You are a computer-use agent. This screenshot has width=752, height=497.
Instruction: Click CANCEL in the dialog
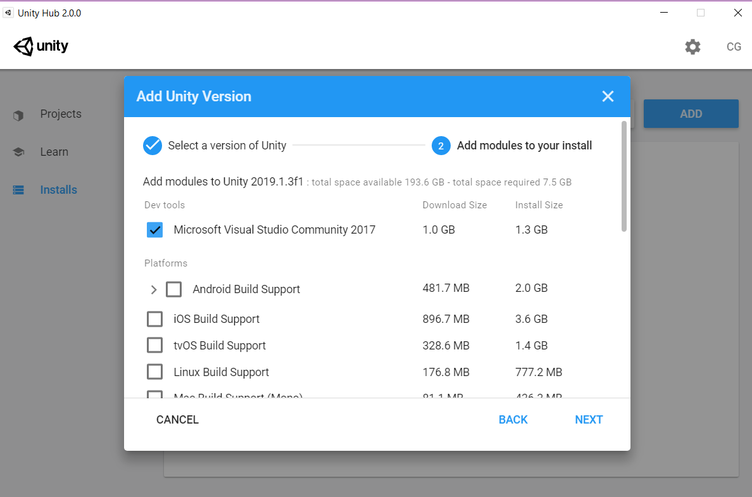click(x=177, y=420)
